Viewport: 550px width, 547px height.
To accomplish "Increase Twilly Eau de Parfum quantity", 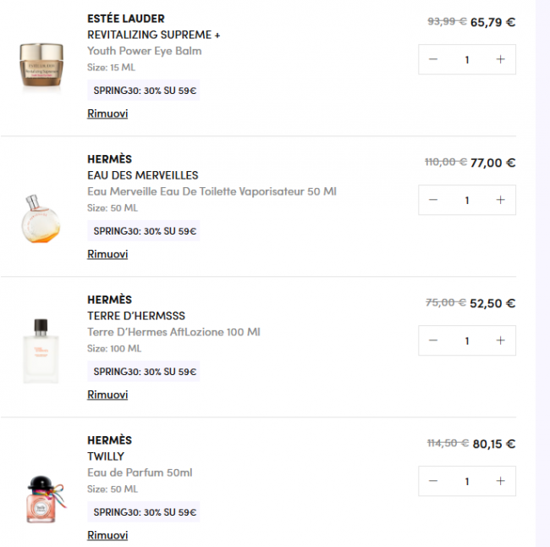I will tap(500, 481).
